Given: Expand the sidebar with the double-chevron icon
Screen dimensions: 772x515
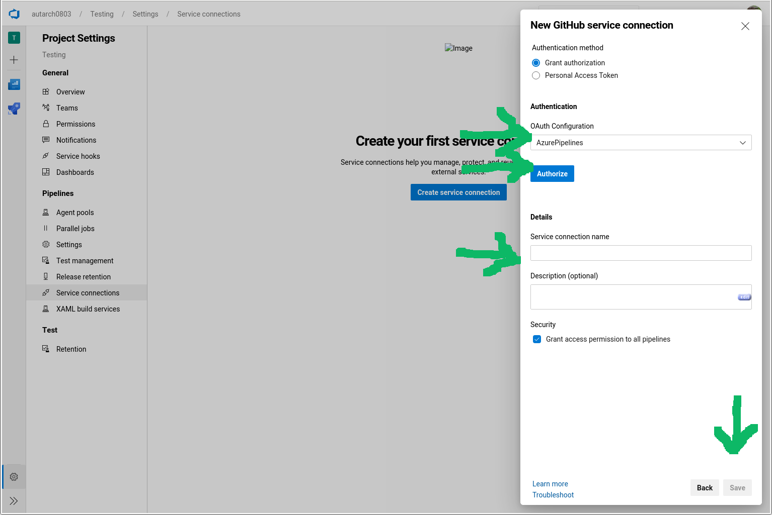Looking at the screenshot, I should 14,501.
